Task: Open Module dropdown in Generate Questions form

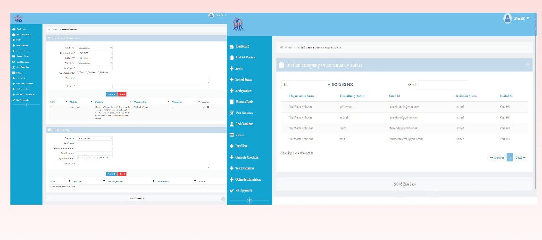Action: pyautogui.click(x=94, y=48)
